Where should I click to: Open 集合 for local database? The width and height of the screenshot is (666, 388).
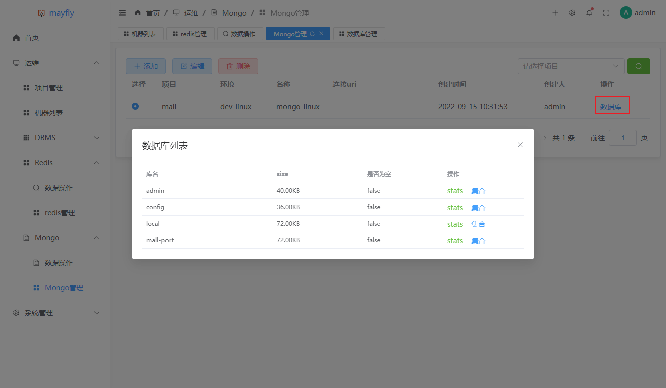click(x=478, y=224)
